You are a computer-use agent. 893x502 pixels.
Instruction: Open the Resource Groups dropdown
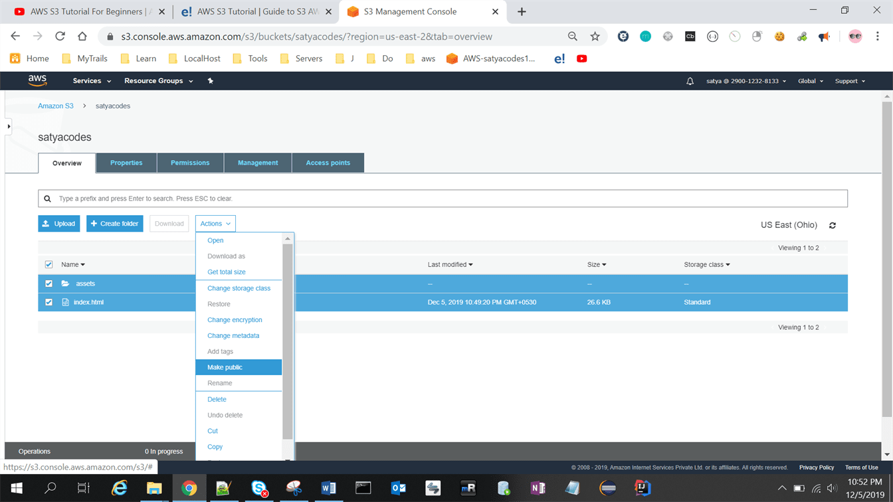click(158, 81)
